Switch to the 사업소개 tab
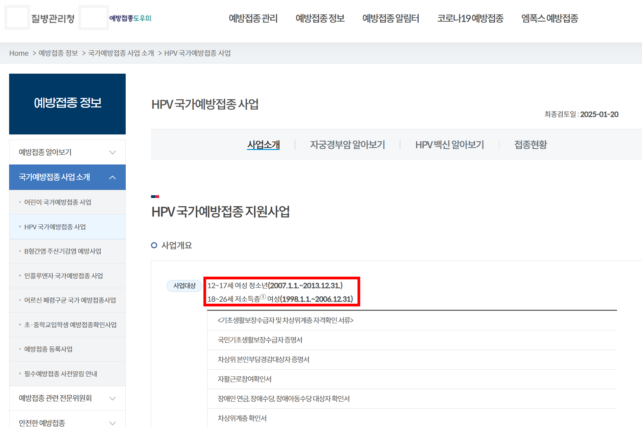This screenshot has width=642, height=427. 263,145
